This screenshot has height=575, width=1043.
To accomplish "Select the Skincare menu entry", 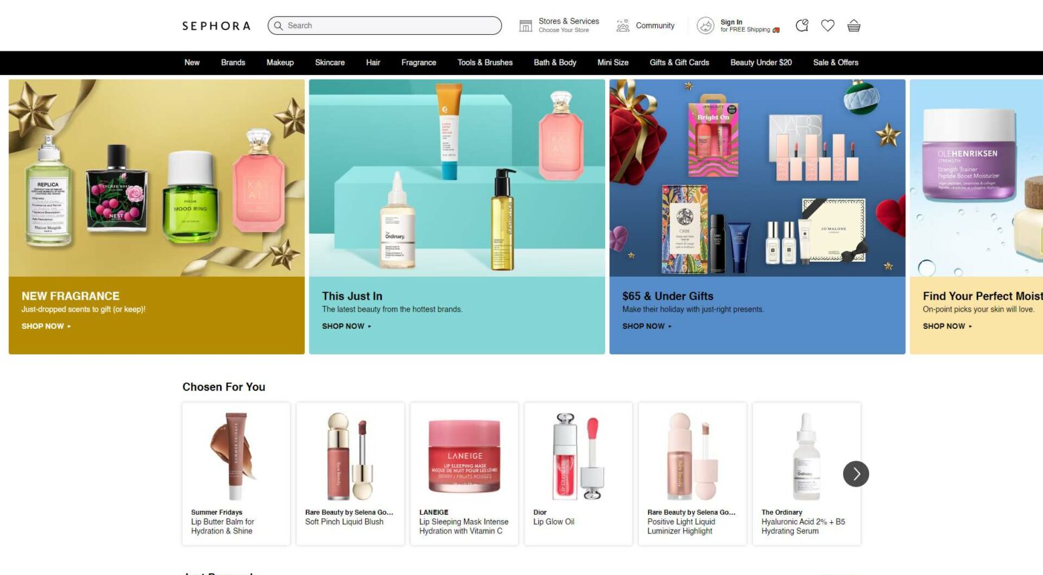I will coord(330,62).
